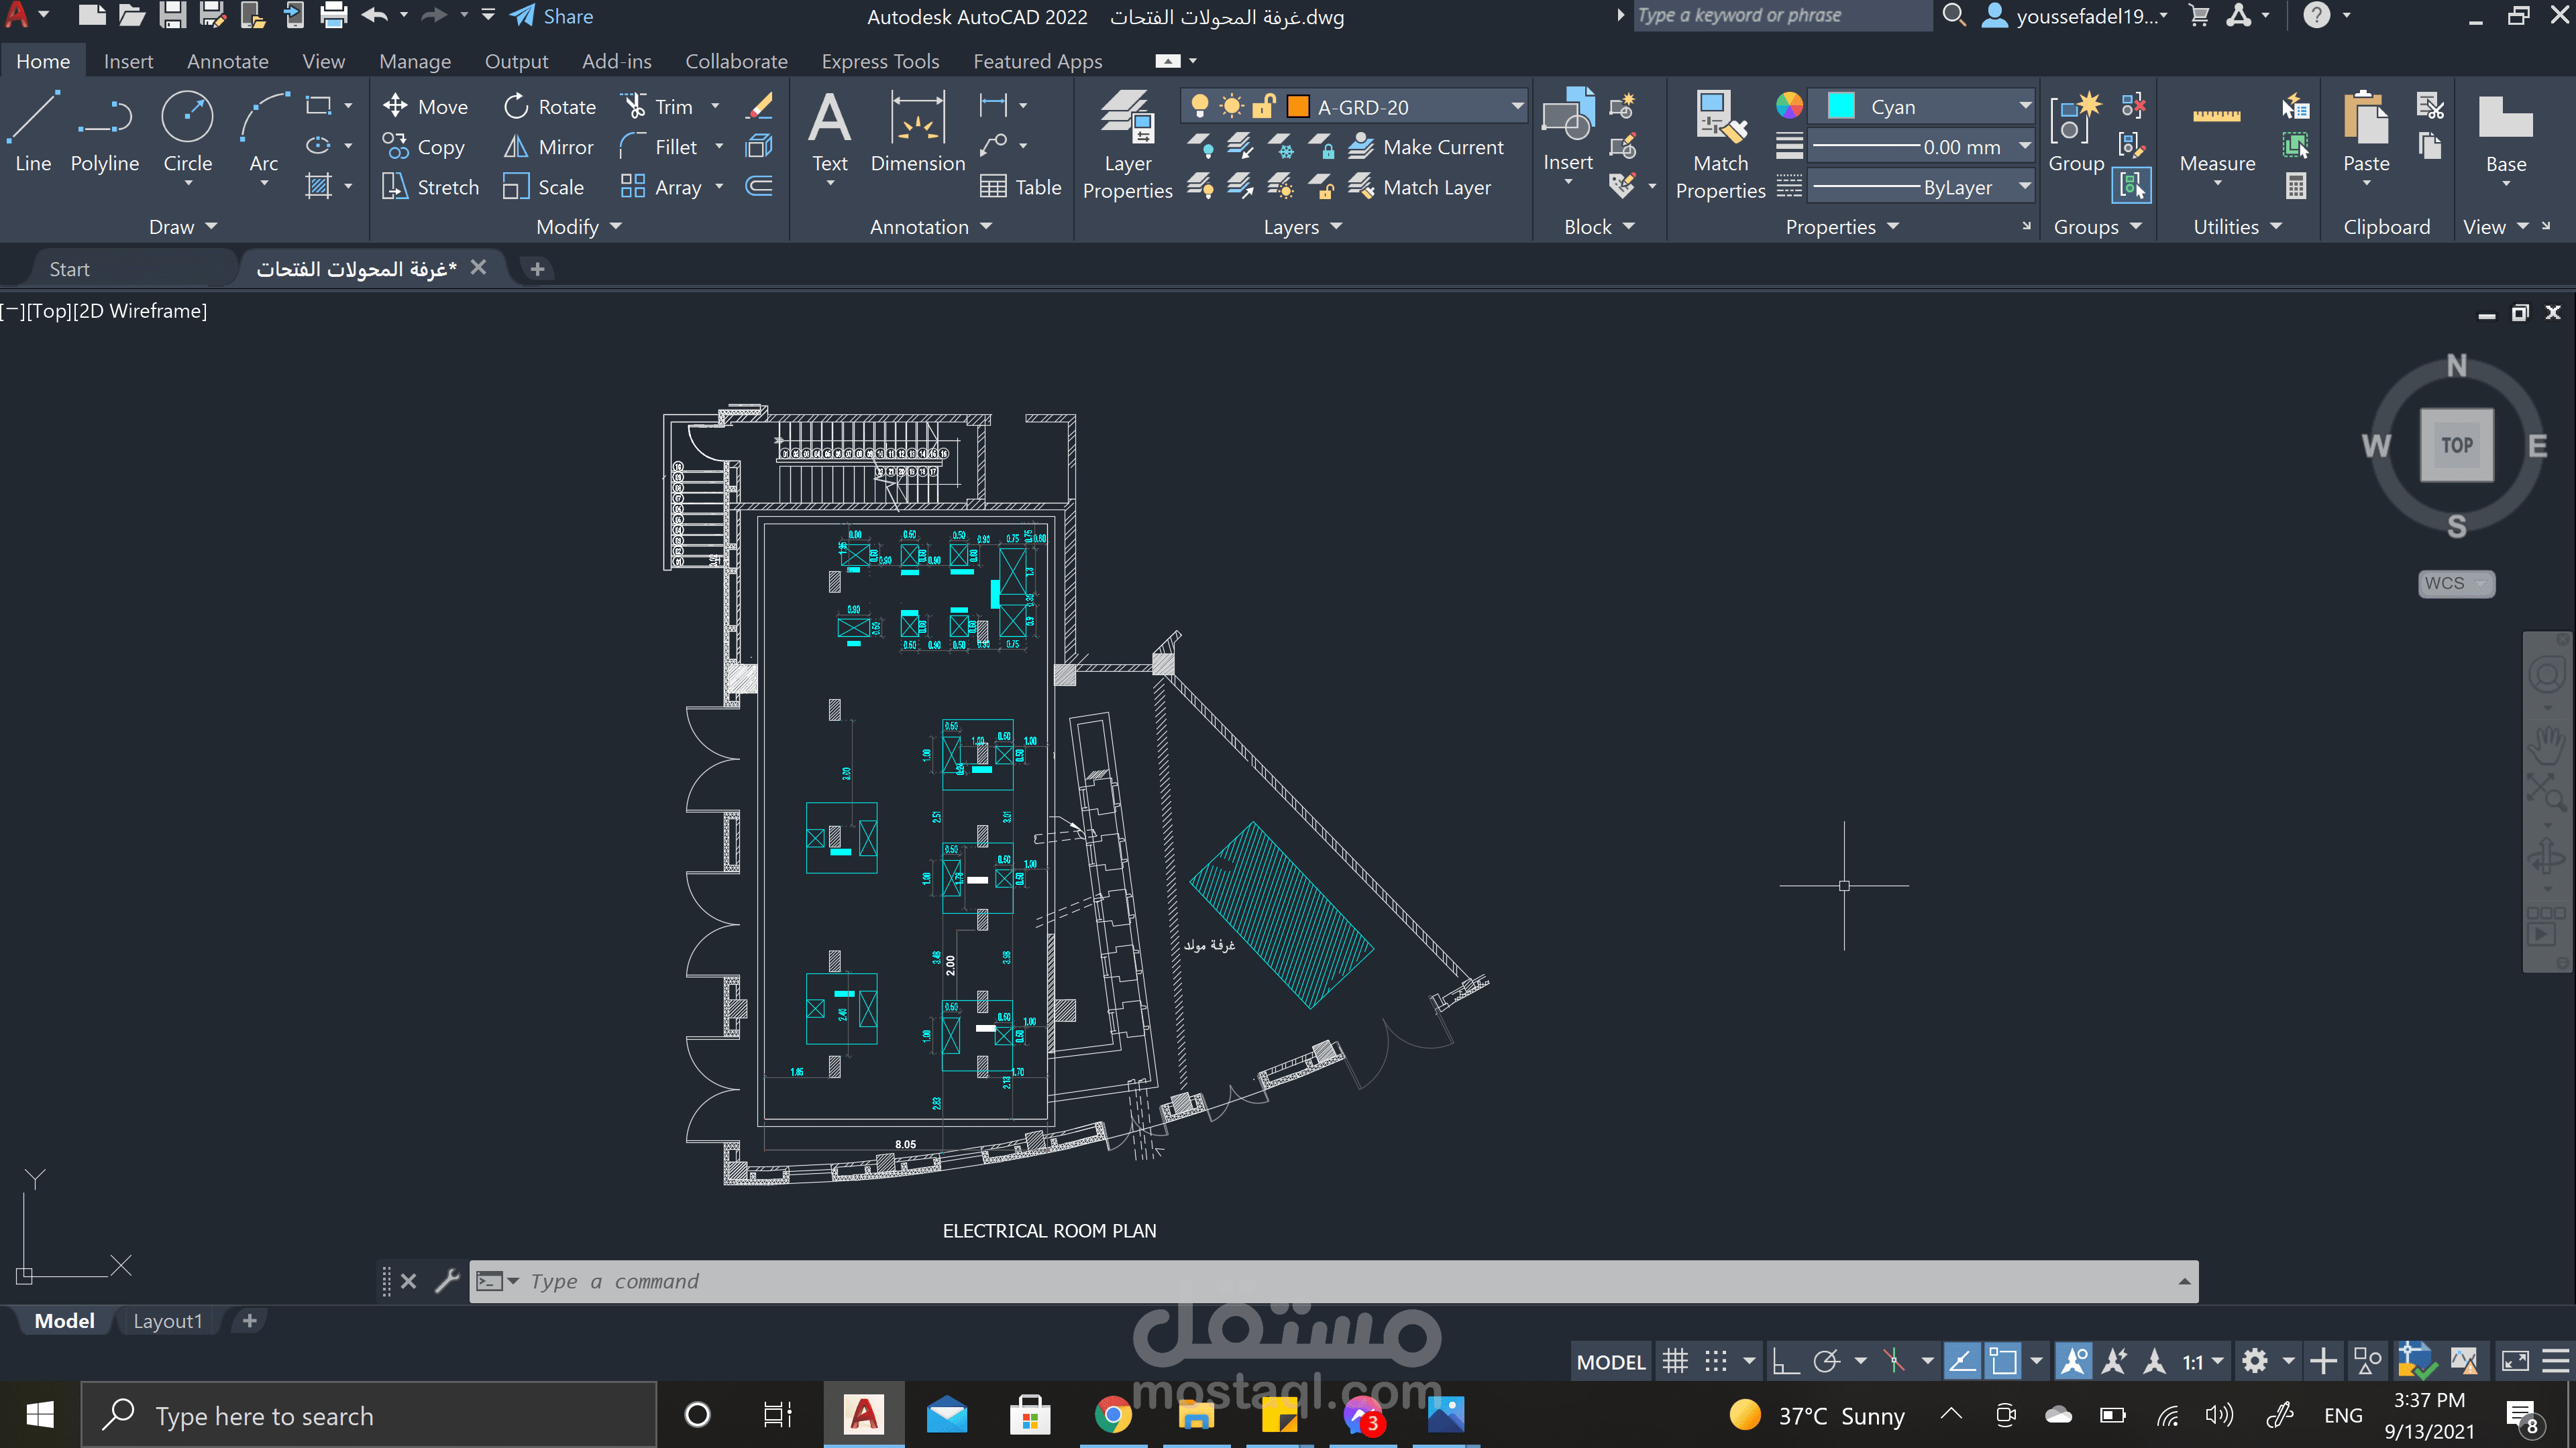Switch to the Layout1 tab

pyautogui.click(x=167, y=1321)
